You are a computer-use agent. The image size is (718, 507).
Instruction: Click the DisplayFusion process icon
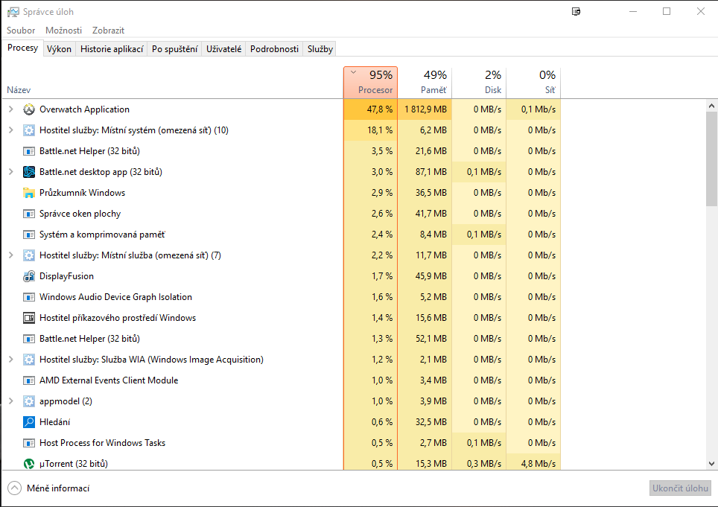pyautogui.click(x=29, y=276)
